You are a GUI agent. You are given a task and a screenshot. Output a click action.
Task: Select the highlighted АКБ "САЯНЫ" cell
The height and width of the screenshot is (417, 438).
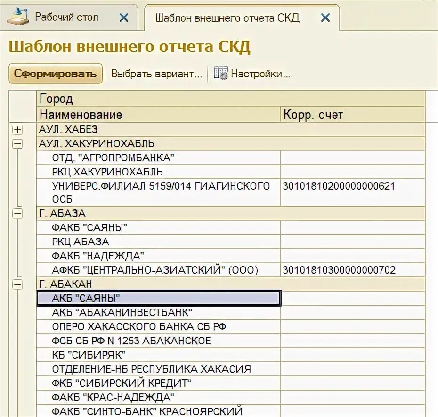[159, 298]
